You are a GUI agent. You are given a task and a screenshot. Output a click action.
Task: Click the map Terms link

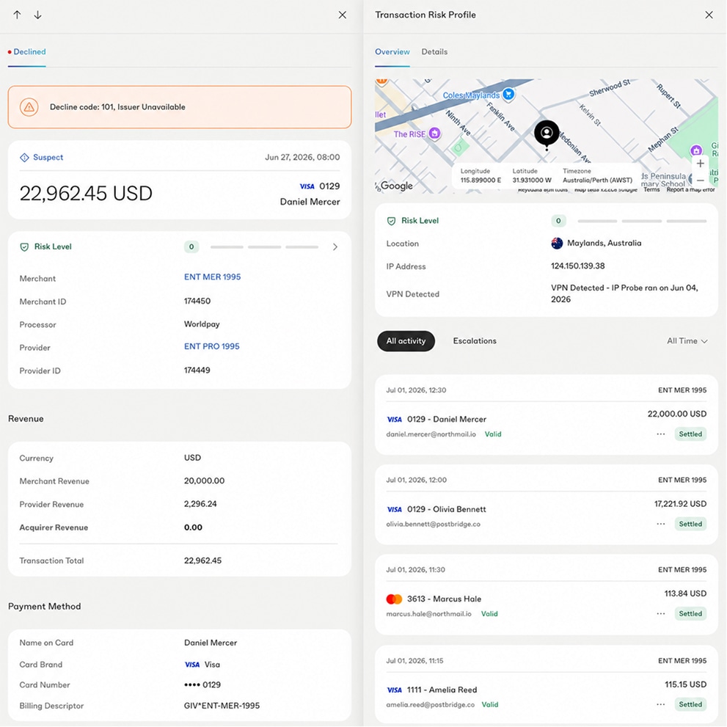(651, 189)
